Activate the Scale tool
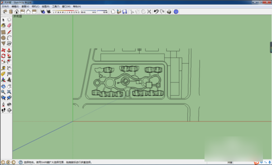272x165 pixels. pos(3,62)
